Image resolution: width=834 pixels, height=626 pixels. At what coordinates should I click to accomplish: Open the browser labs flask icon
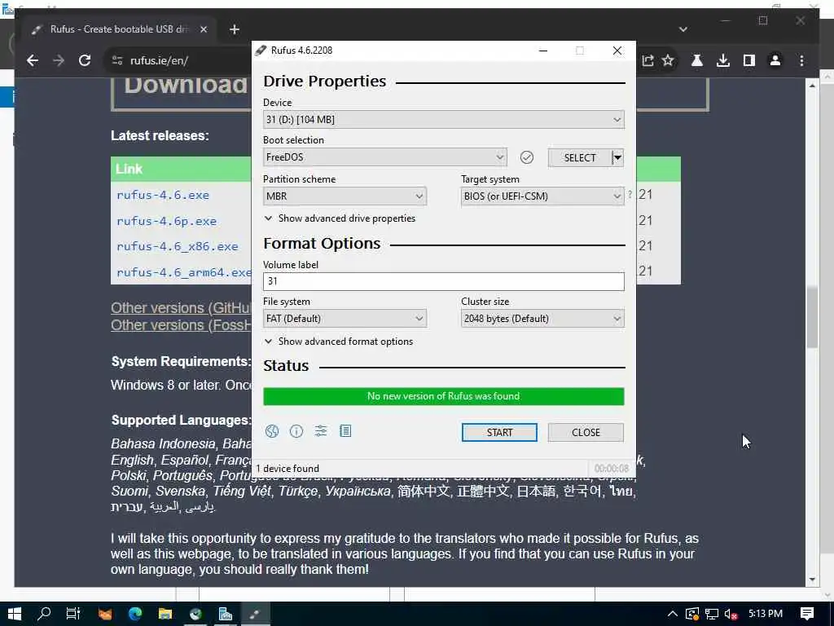pos(697,60)
